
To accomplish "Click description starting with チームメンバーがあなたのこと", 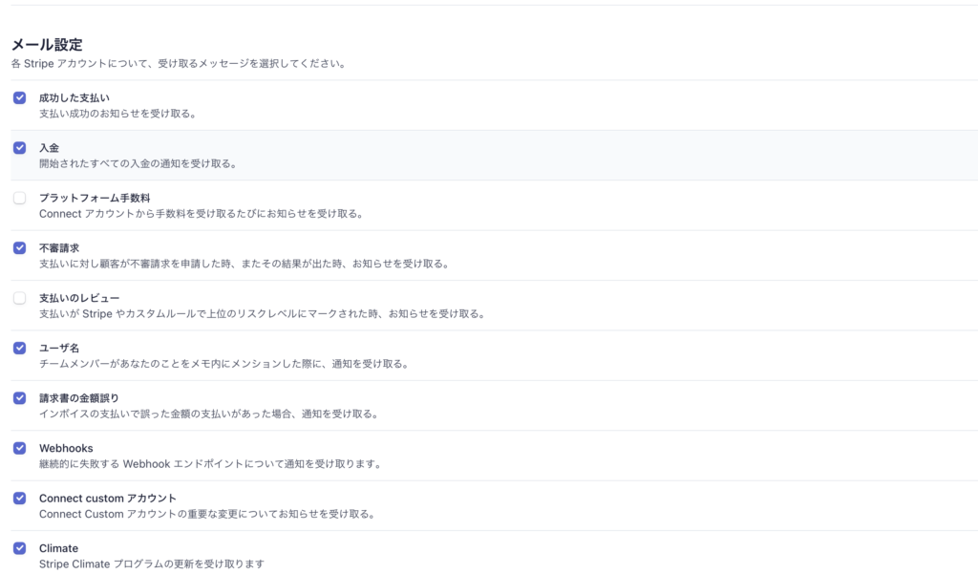I will pyautogui.click(x=224, y=364).
